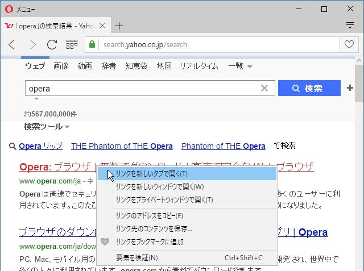The height and width of the screenshot is (271, 364).
Task: Click the page vertical scrollbar thumb
Action: click(x=359, y=83)
